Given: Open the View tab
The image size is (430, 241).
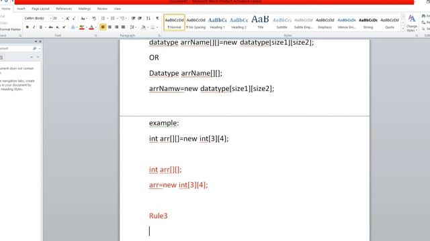Looking at the screenshot, I should tap(118, 9).
